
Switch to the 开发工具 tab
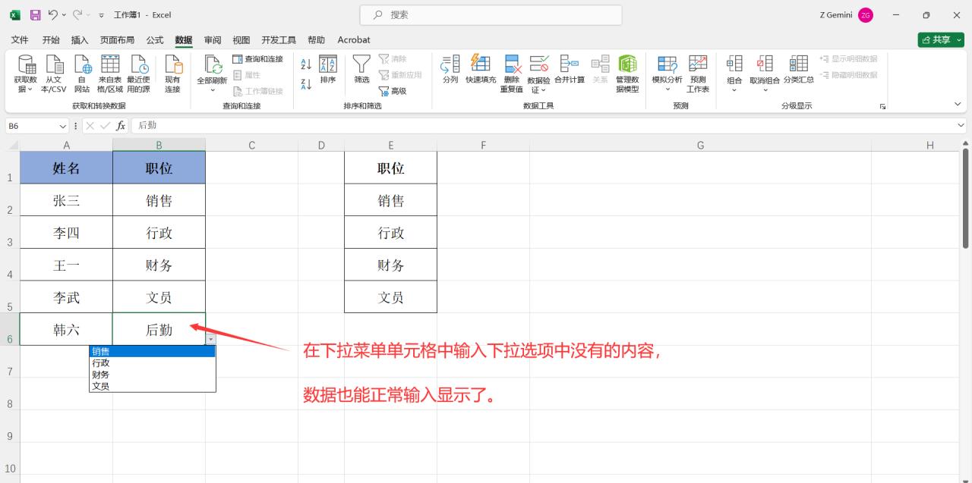279,39
